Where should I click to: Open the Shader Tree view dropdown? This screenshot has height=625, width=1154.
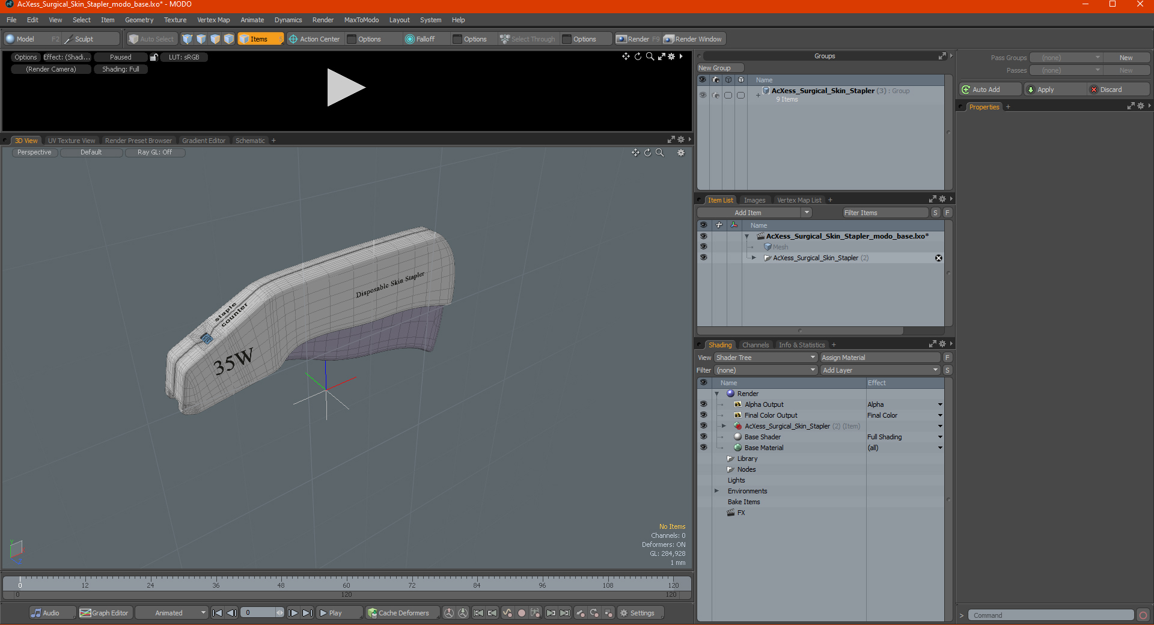click(766, 358)
